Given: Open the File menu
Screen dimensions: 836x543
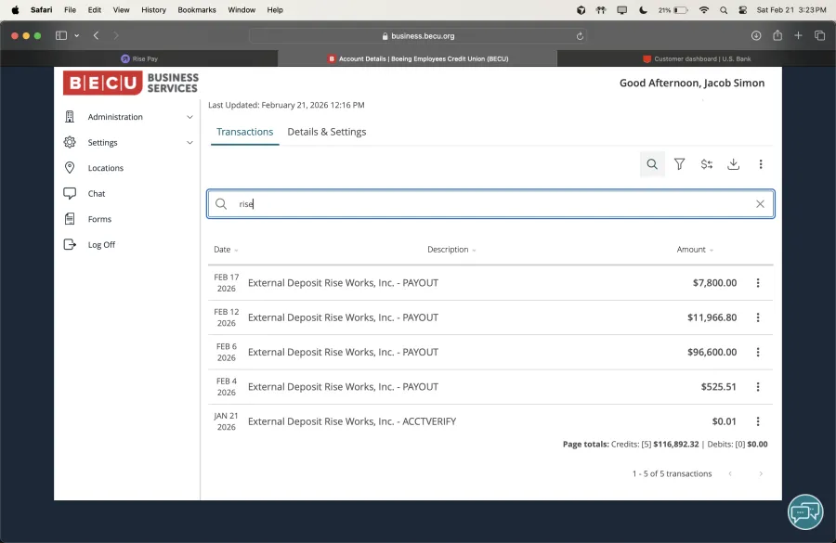Looking at the screenshot, I should (x=70, y=9).
